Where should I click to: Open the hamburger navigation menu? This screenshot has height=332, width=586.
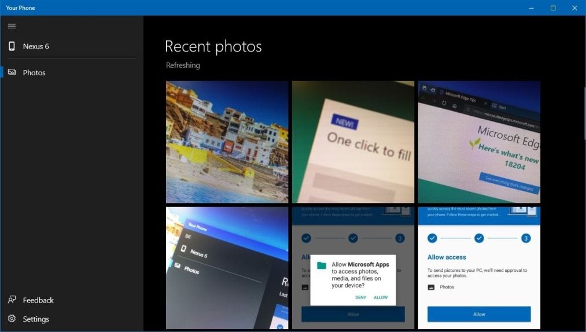[12, 26]
